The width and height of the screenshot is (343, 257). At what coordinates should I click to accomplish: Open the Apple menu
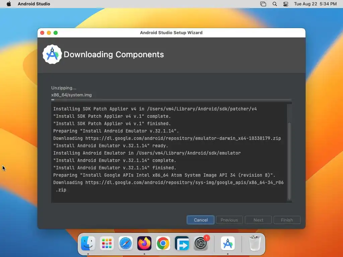pos(9,4)
